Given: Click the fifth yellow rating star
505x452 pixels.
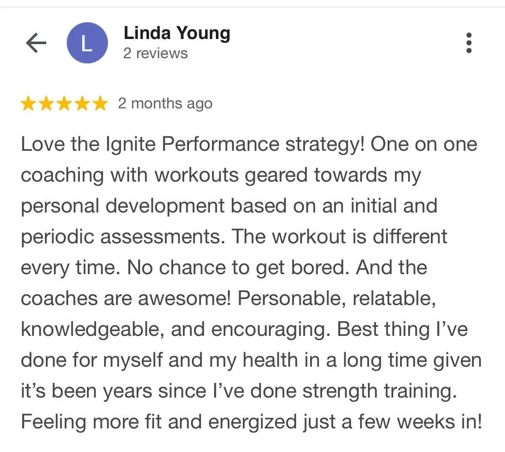Looking at the screenshot, I should point(100,104).
